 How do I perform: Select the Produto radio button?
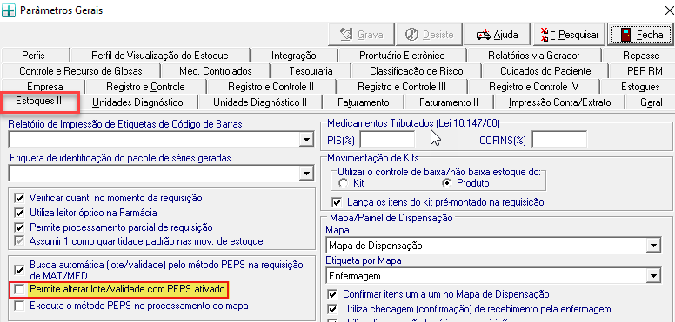pos(447,183)
